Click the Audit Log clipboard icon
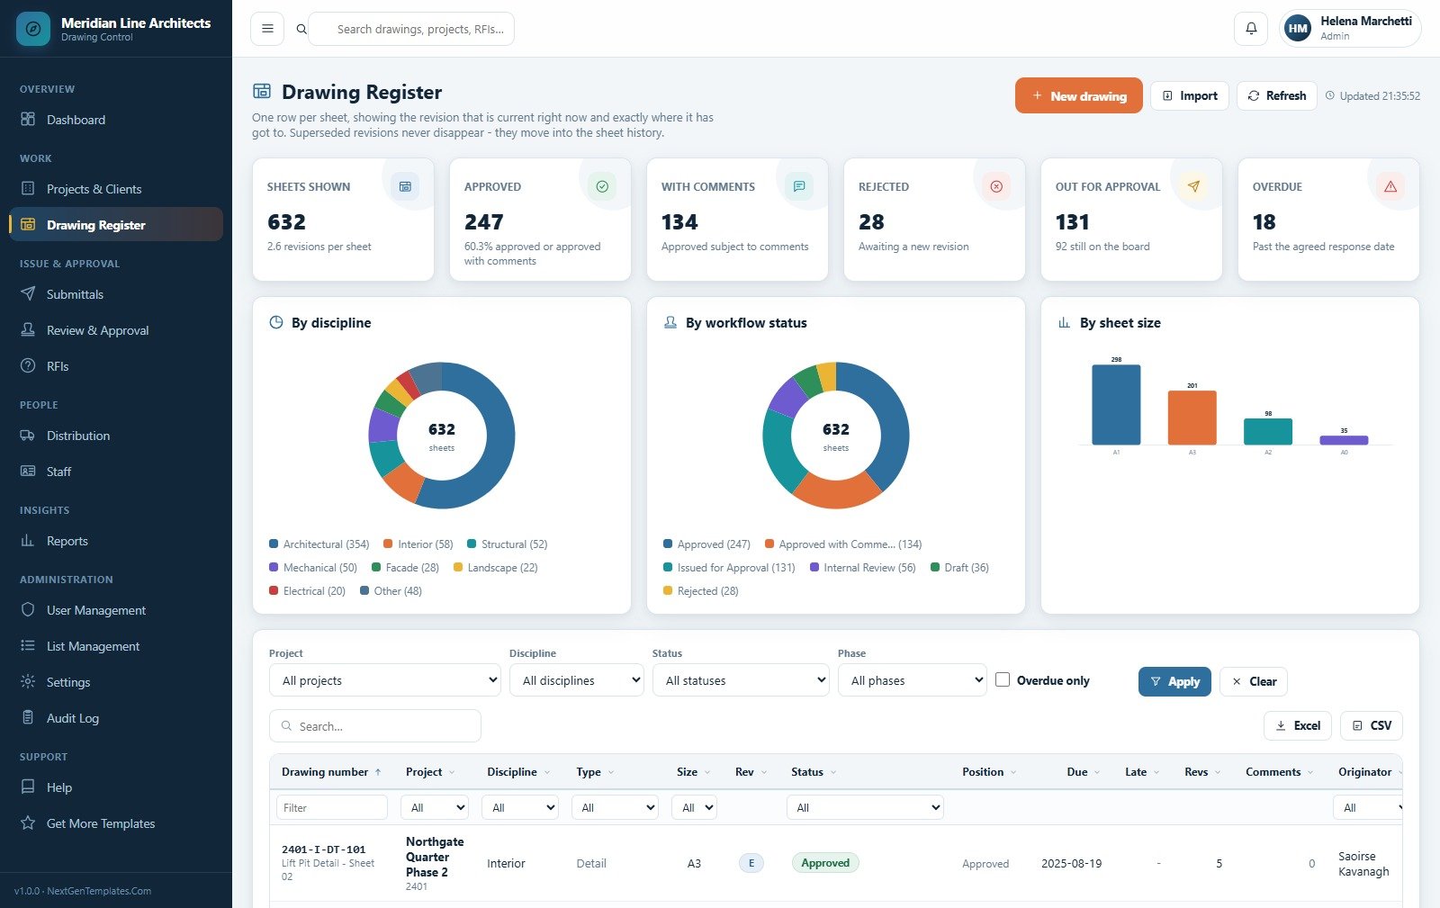Viewport: 1440px width, 908px height. tap(28, 718)
